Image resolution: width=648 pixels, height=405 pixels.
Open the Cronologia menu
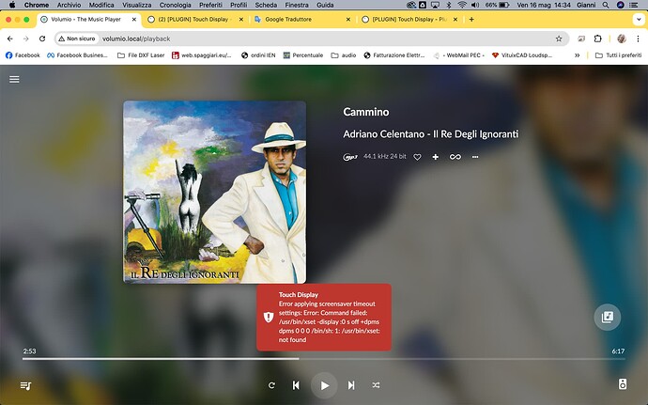tap(176, 5)
